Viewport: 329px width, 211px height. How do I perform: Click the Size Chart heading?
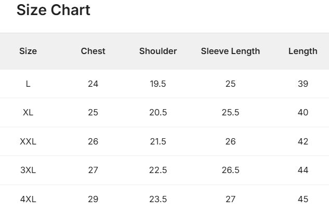(x=54, y=10)
